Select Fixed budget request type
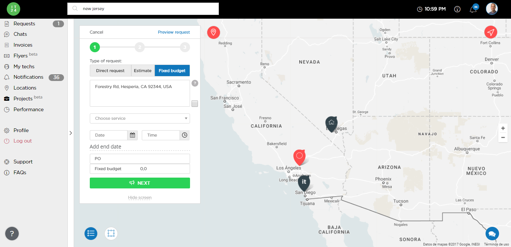Image resolution: width=511 pixels, height=247 pixels. point(172,71)
